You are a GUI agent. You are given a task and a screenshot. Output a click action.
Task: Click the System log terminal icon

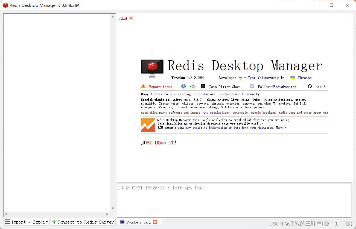122,222
